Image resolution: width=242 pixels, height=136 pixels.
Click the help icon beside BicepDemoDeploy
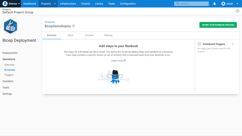[73, 26]
